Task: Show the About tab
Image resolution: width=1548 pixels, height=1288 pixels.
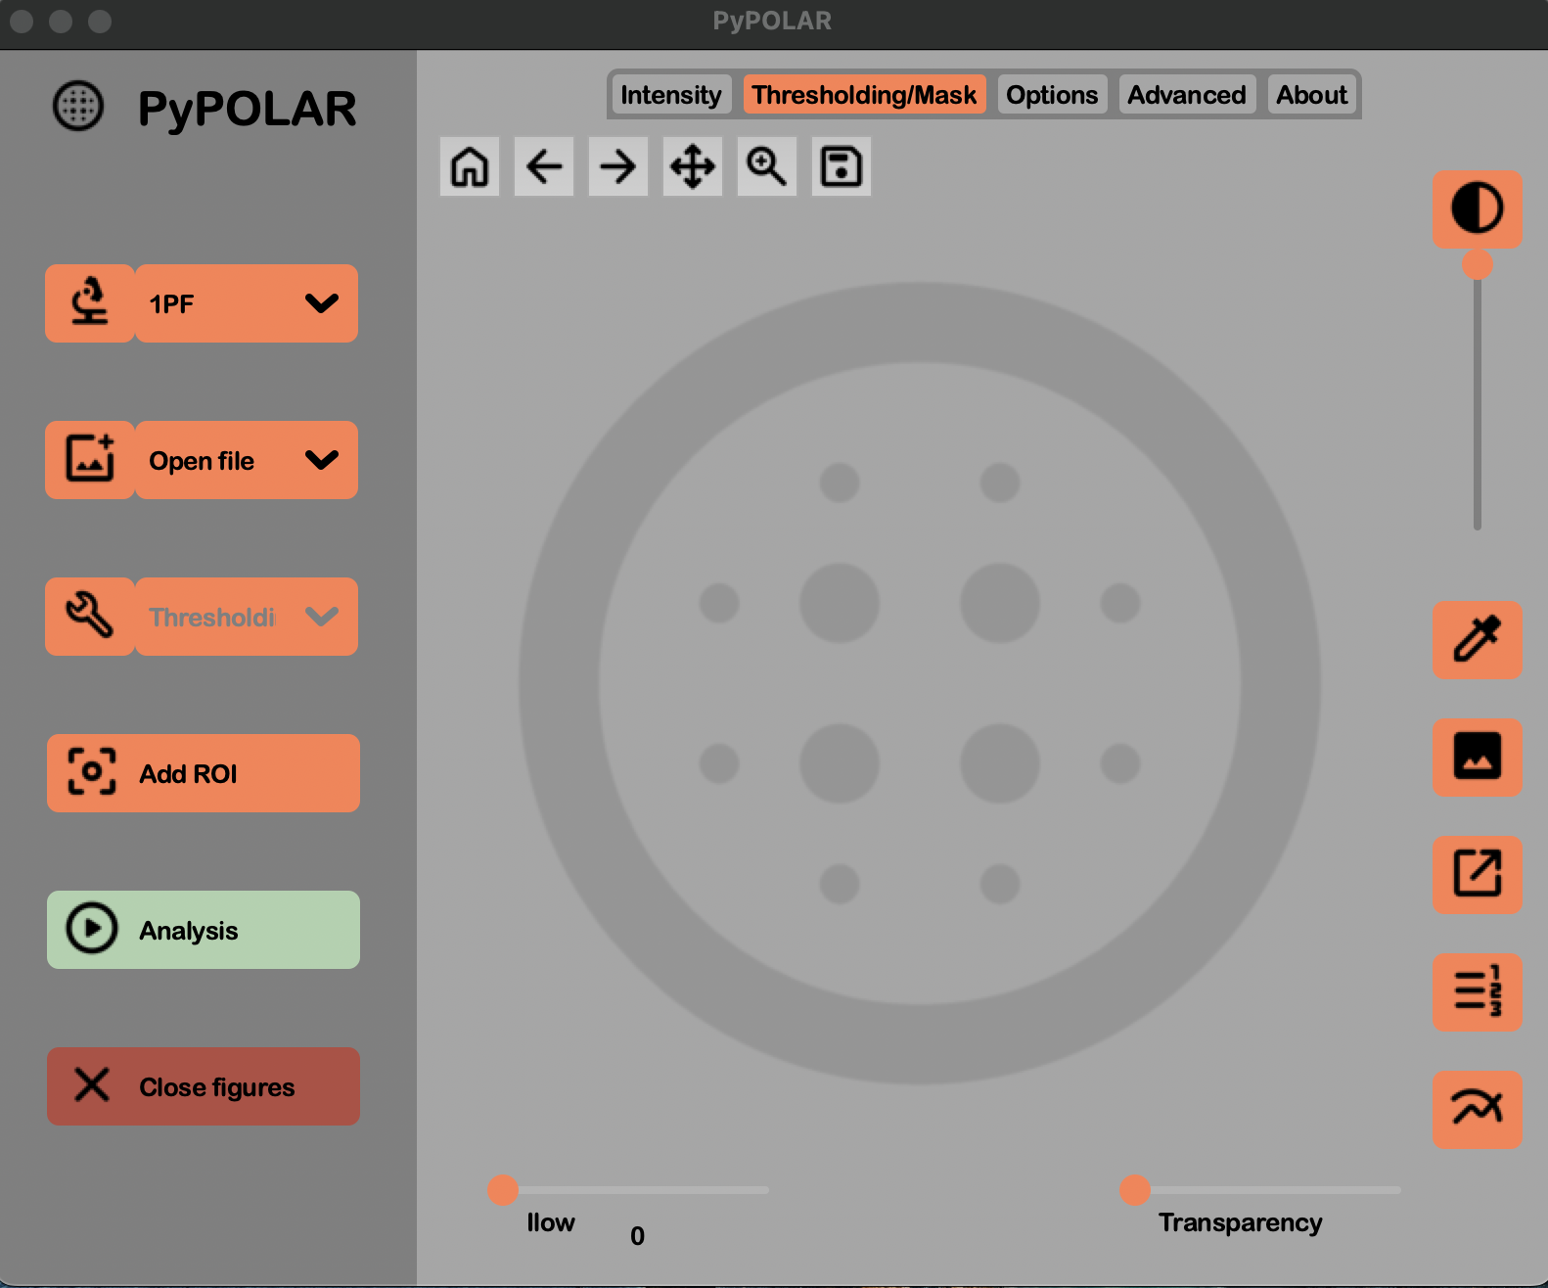Action: [1312, 95]
